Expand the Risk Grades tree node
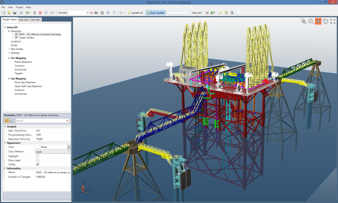 [x=8, y=49]
